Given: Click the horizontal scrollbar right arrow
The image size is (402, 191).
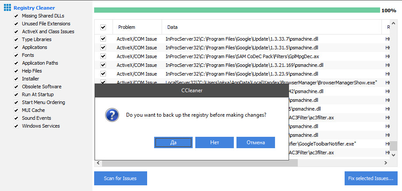Looking at the screenshot, I should point(385,163).
